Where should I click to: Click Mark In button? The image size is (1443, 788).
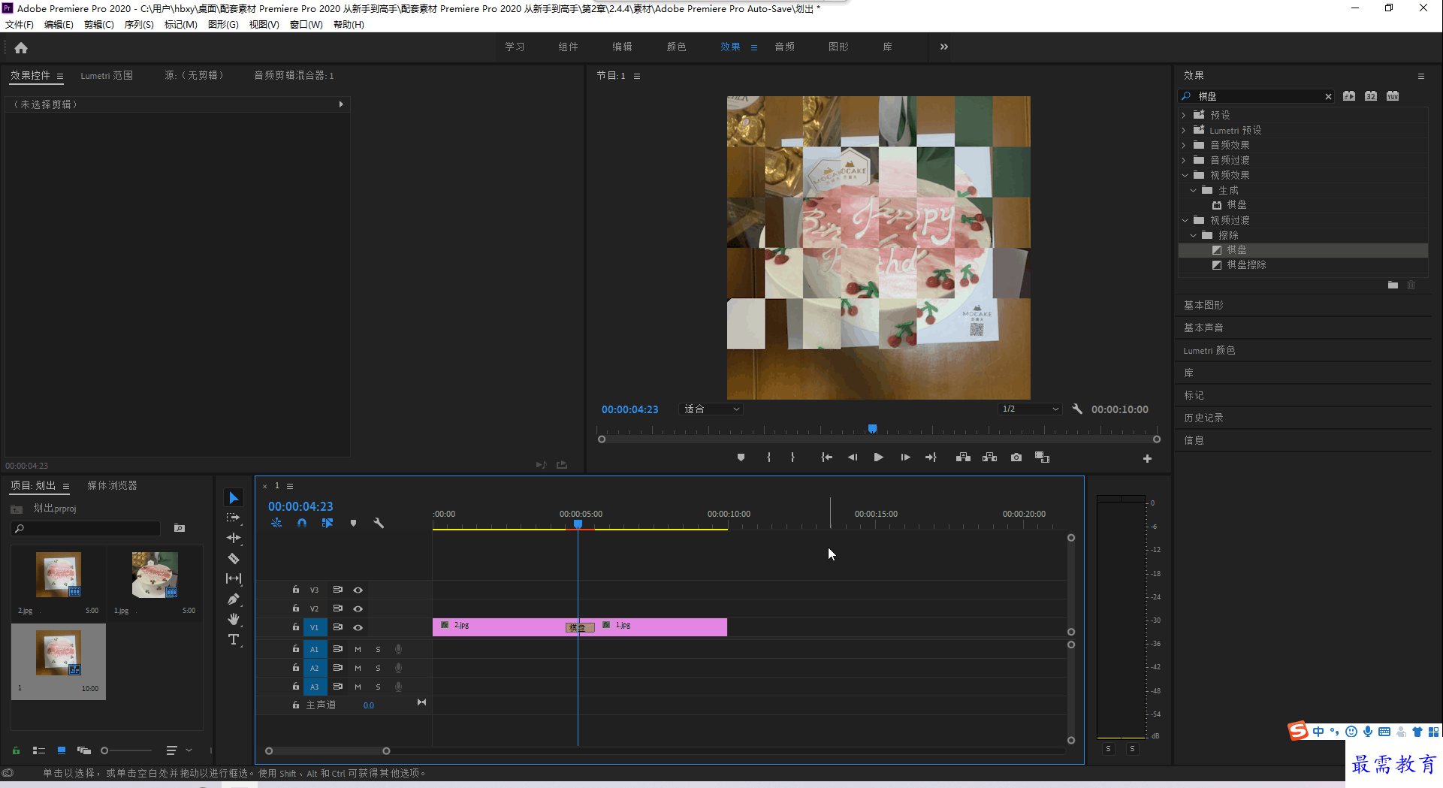768,457
